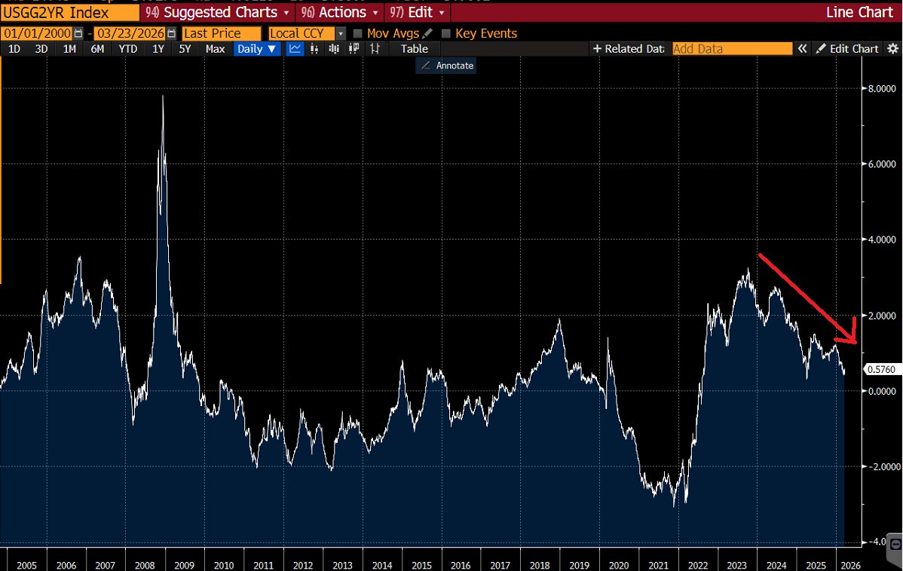903x571 pixels.
Task: Click the 2005 x-axis year label
Action: (x=26, y=565)
